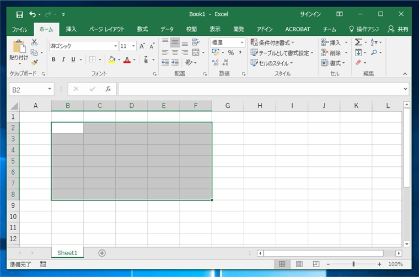Click the Sign in link
The image size is (419, 277).
pyautogui.click(x=310, y=14)
